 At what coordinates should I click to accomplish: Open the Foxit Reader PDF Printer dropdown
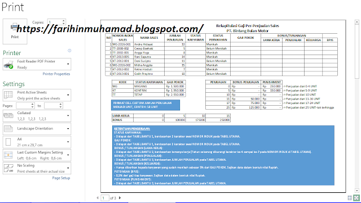37,64
